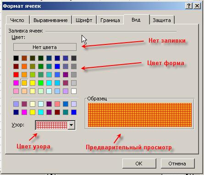This screenshot has width=204, height=175.
Task: Click the Образец preview sample area
Action: (140, 115)
